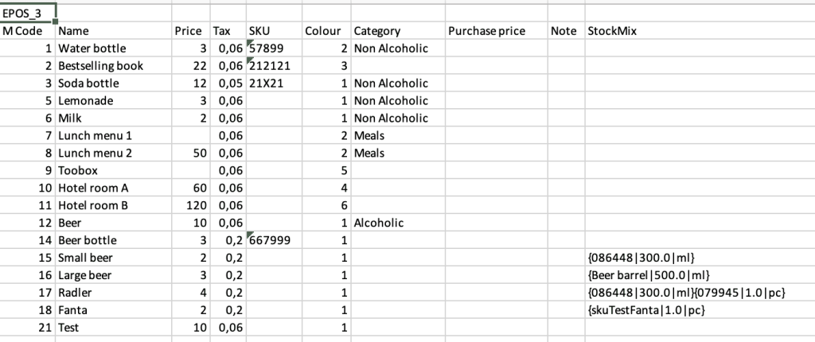The width and height of the screenshot is (815, 342).
Task: Select the Tax cell for Soda bottle
Action: pyautogui.click(x=228, y=84)
